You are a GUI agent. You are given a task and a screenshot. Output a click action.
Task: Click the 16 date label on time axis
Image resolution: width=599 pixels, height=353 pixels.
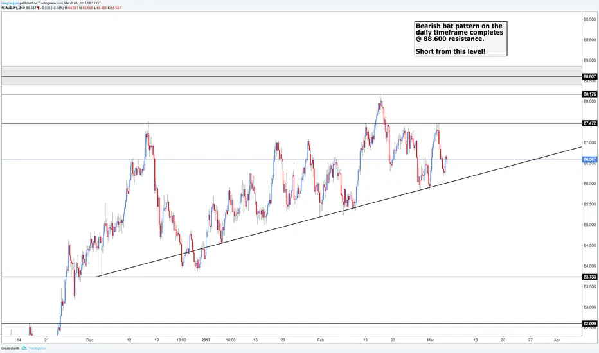pyautogui.click(x=256, y=340)
